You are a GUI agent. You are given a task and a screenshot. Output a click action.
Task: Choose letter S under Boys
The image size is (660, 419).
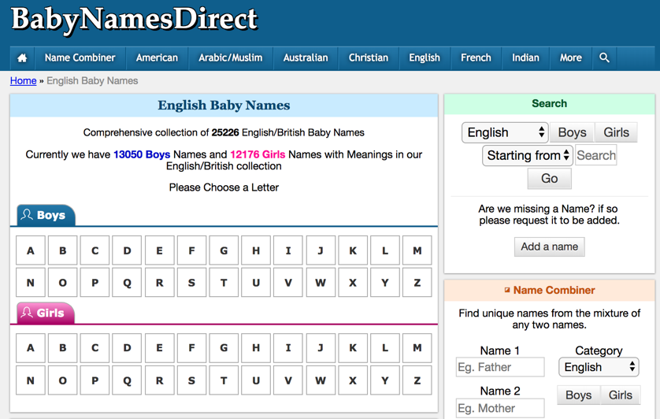click(191, 283)
